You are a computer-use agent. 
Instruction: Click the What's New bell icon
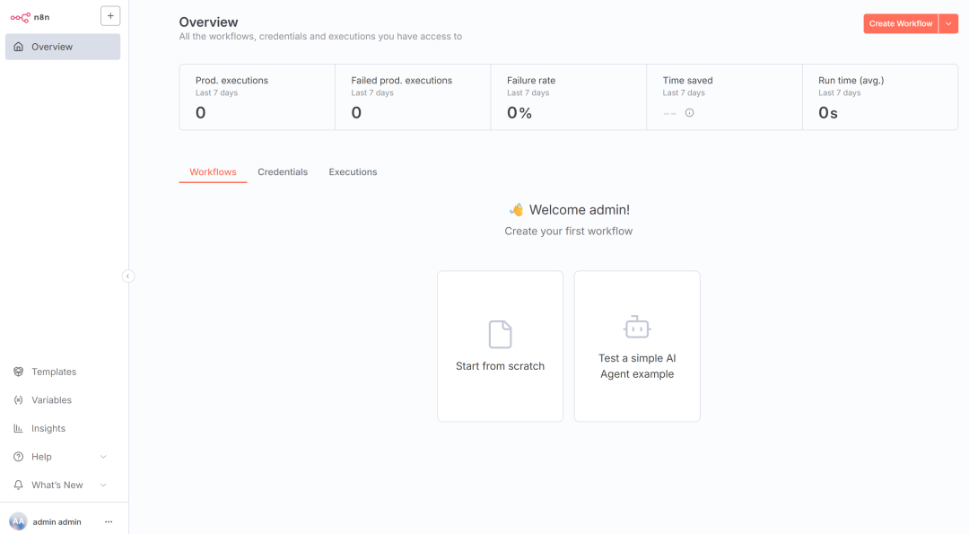click(19, 486)
